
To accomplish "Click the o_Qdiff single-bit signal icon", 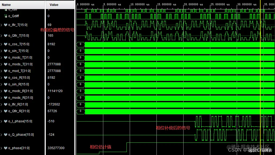I will click(x=6, y=16).
